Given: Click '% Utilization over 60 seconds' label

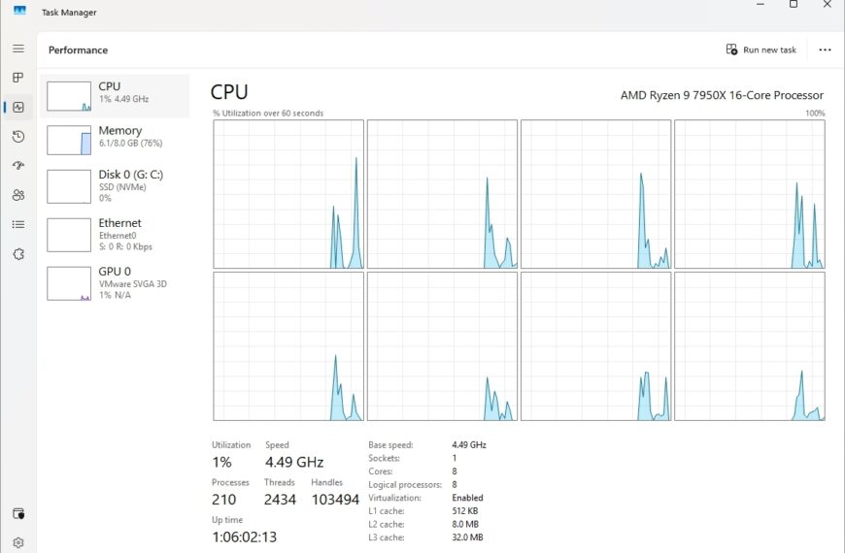Looking at the screenshot, I should [x=268, y=114].
